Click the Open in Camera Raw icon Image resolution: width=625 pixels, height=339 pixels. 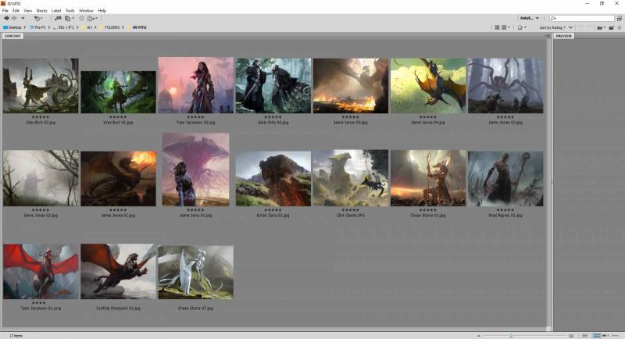point(81,18)
